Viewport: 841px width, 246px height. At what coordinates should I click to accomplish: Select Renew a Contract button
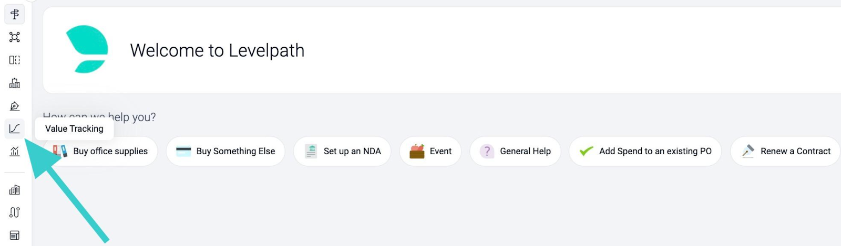(786, 151)
